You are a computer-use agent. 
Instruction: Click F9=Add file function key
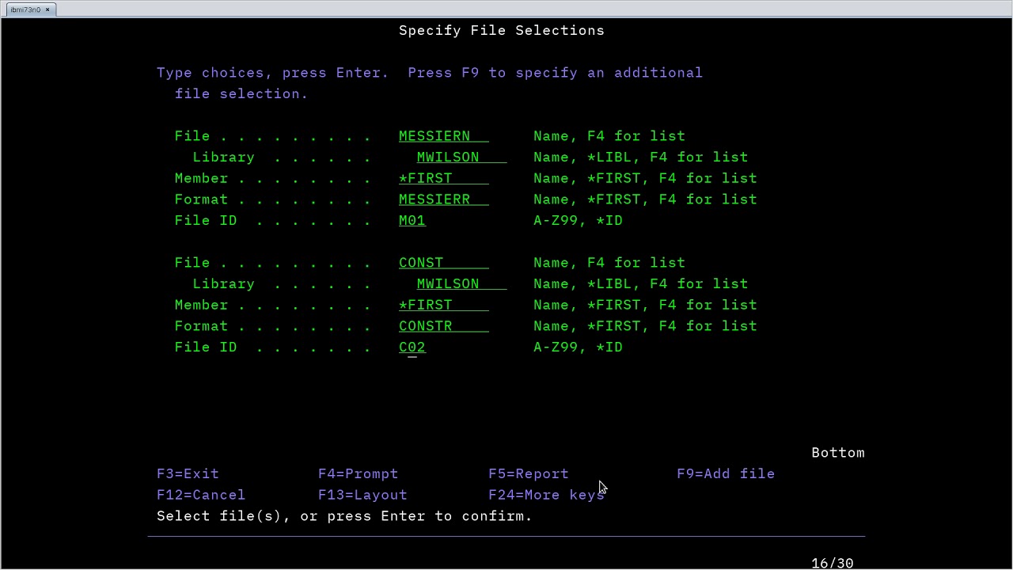[726, 474]
